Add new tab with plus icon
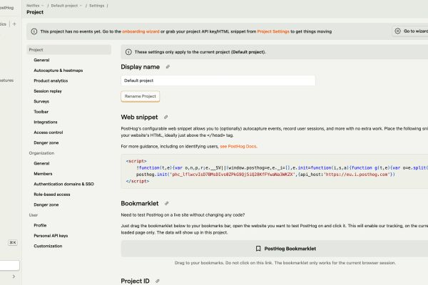 click(x=14, y=24)
